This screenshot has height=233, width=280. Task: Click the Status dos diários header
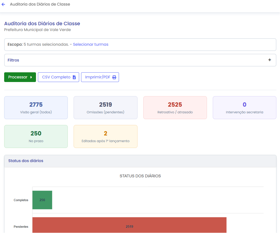[140, 161]
